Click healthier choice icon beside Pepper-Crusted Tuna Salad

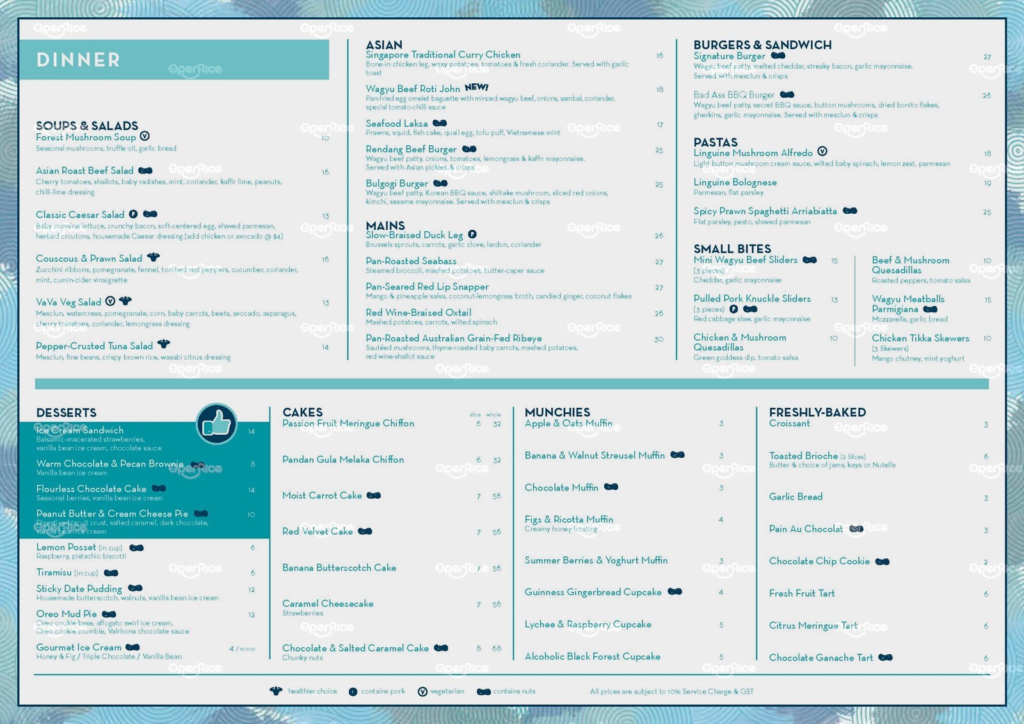tap(164, 344)
